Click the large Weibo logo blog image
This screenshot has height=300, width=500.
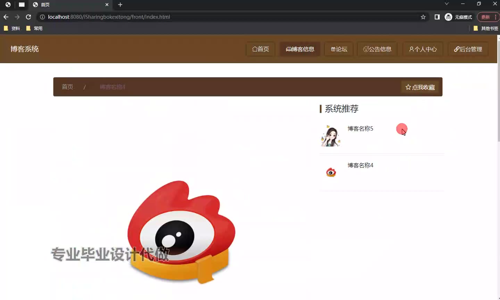point(181,232)
